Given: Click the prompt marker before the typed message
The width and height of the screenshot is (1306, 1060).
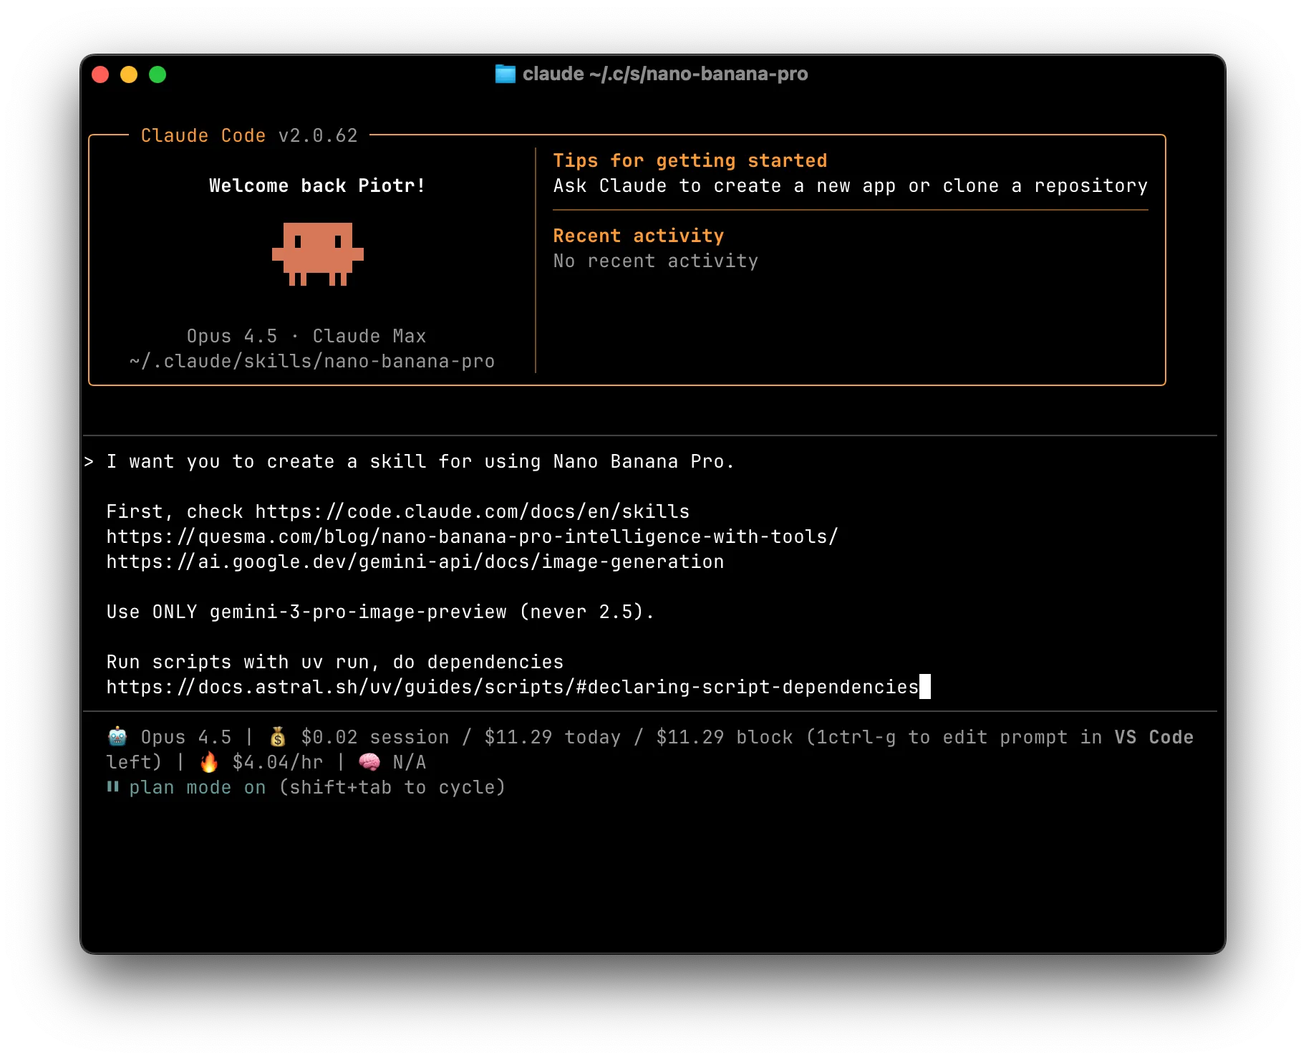Looking at the screenshot, I should click(x=90, y=461).
